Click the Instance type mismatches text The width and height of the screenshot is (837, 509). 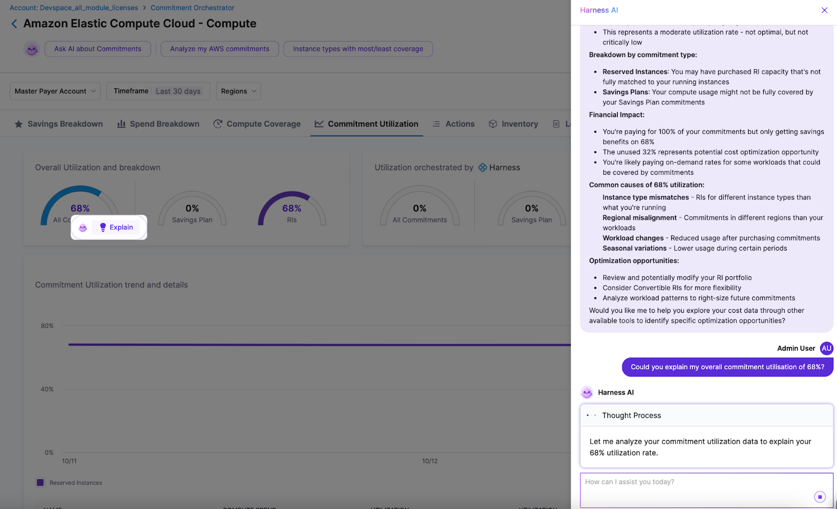point(646,197)
